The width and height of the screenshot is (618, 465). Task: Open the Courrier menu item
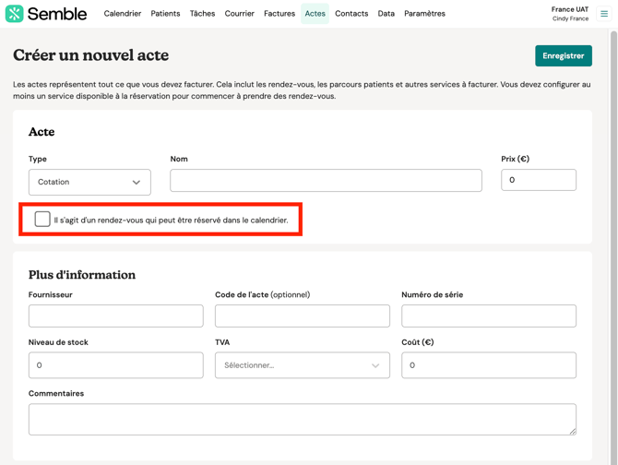(x=239, y=14)
